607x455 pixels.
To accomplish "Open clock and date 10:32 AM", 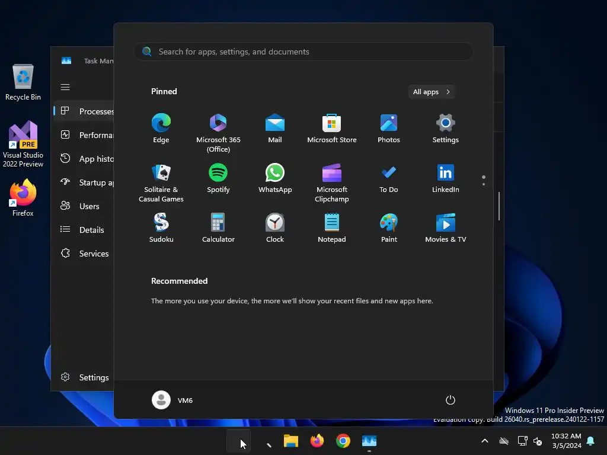I will coord(566,441).
